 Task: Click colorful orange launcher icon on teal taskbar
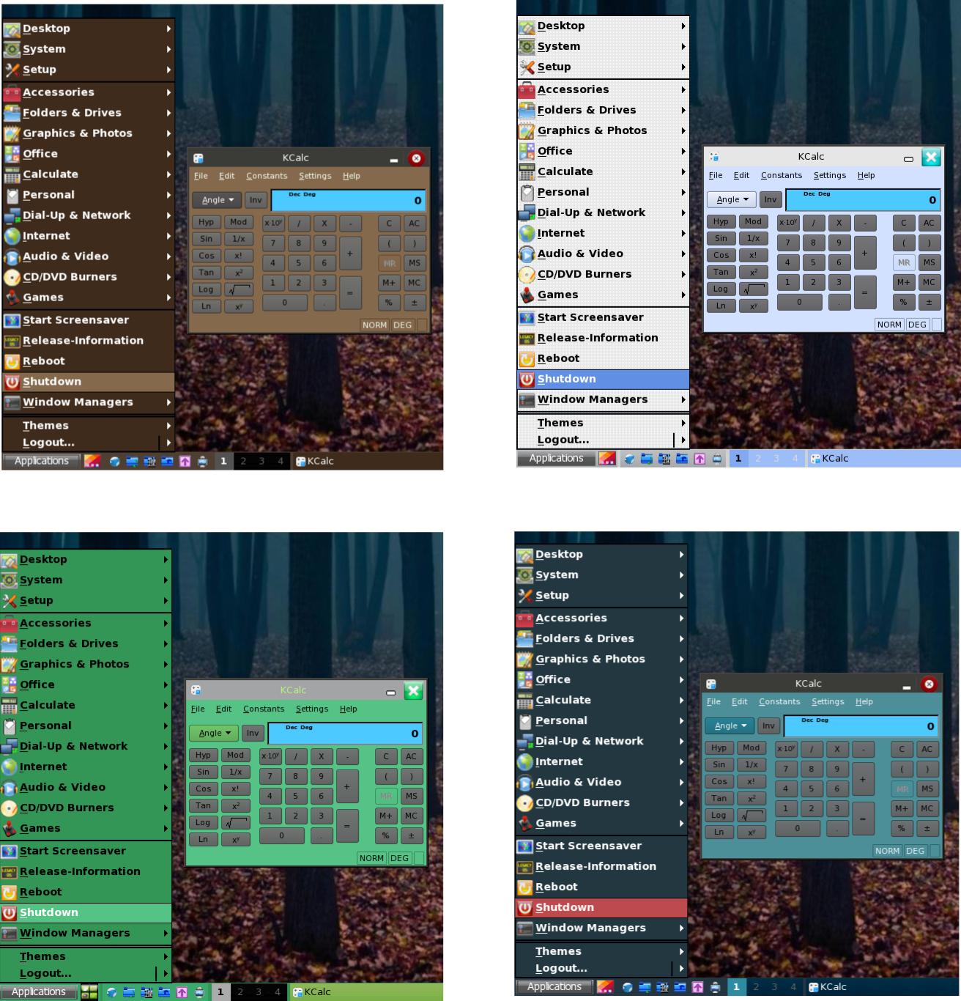point(605,987)
